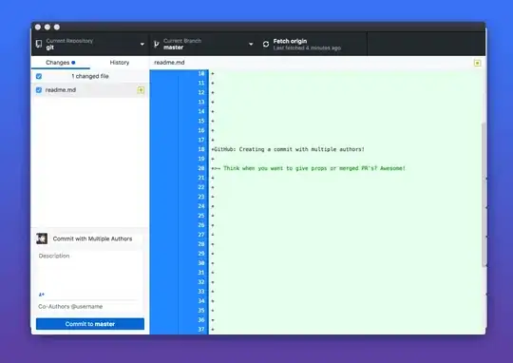Select diff line number 18 in the gutter
This screenshot has height=363, width=513.
click(200, 149)
